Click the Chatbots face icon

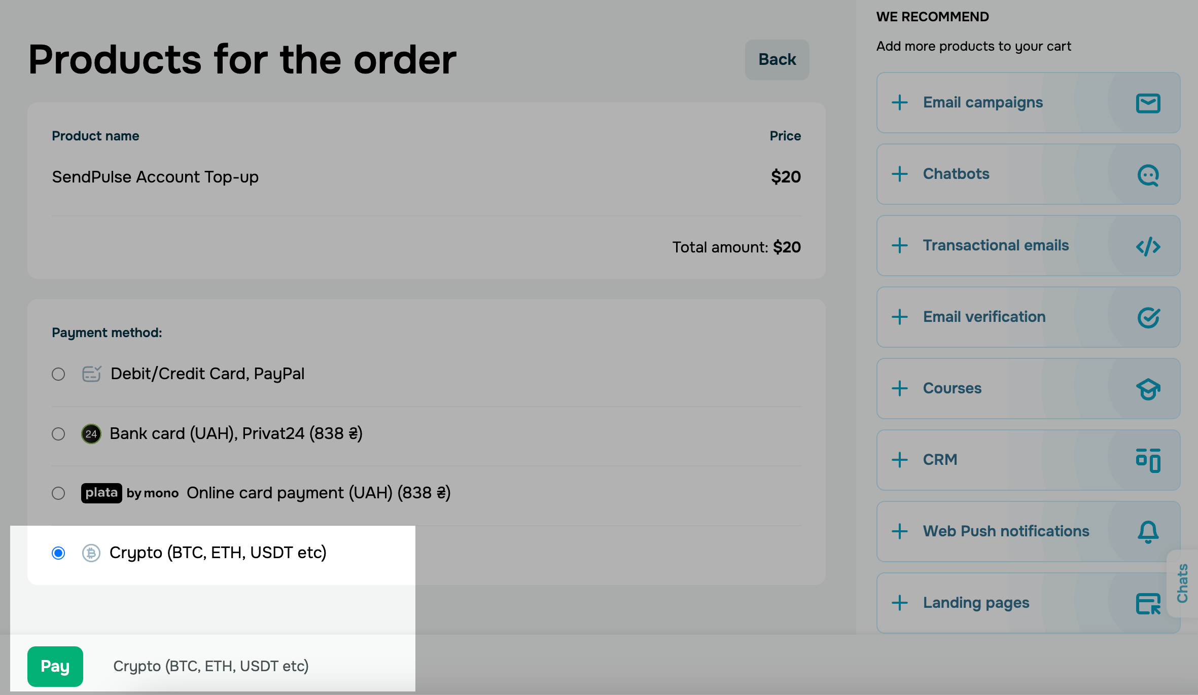(x=1148, y=175)
